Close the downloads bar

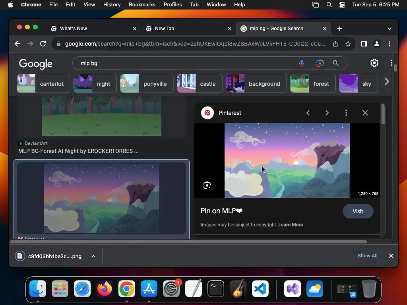(x=391, y=256)
